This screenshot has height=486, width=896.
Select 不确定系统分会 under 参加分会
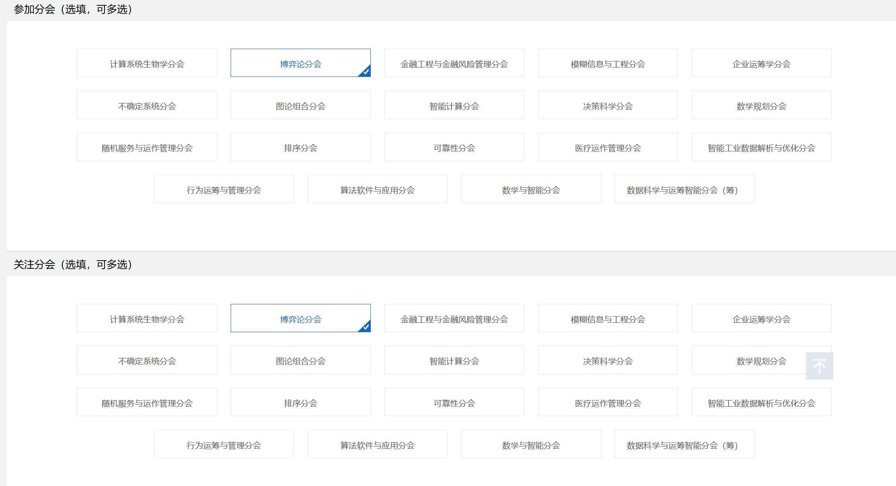tap(147, 105)
